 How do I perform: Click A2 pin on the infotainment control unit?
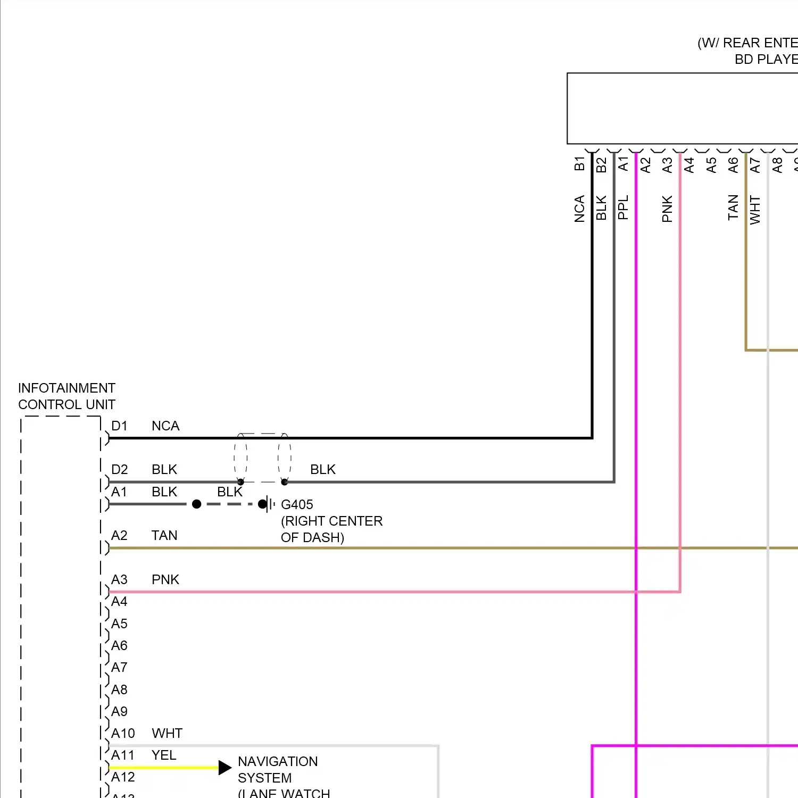(x=119, y=535)
